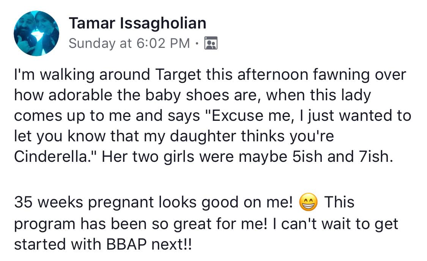Click the dot separator after the timestamp

[197, 43]
